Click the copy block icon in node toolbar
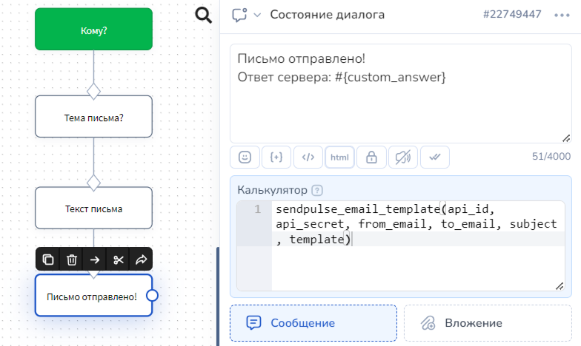Image resolution: width=581 pixels, height=346 pixels. coord(48,259)
